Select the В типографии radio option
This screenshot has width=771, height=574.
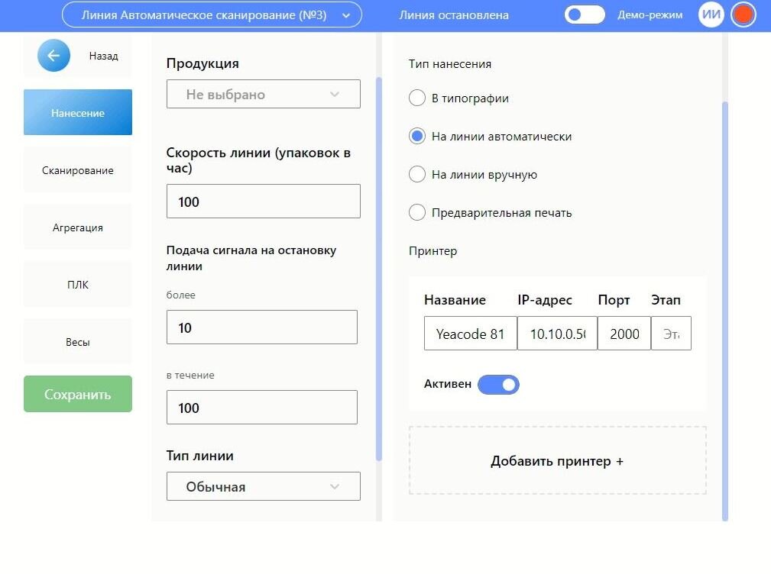(417, 98)
